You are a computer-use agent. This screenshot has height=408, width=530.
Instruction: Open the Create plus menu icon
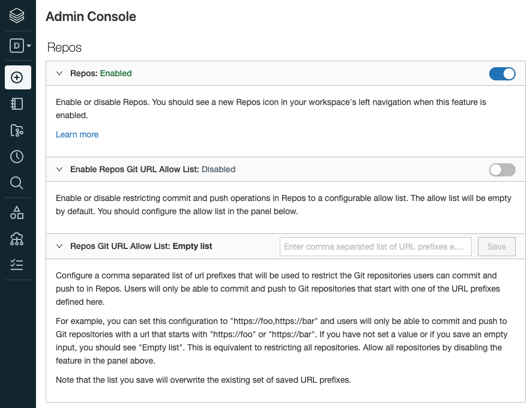click(17, 77)
